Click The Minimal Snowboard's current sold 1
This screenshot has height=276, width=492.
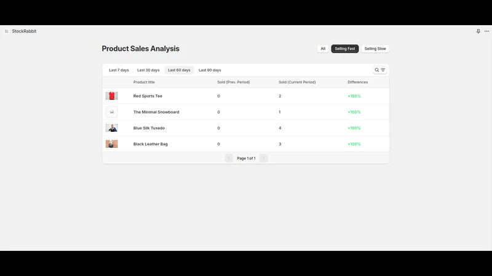(x=280, y=112)
